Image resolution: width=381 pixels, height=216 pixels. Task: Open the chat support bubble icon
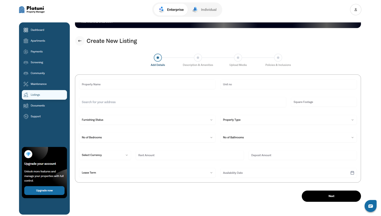coord(370,206)
